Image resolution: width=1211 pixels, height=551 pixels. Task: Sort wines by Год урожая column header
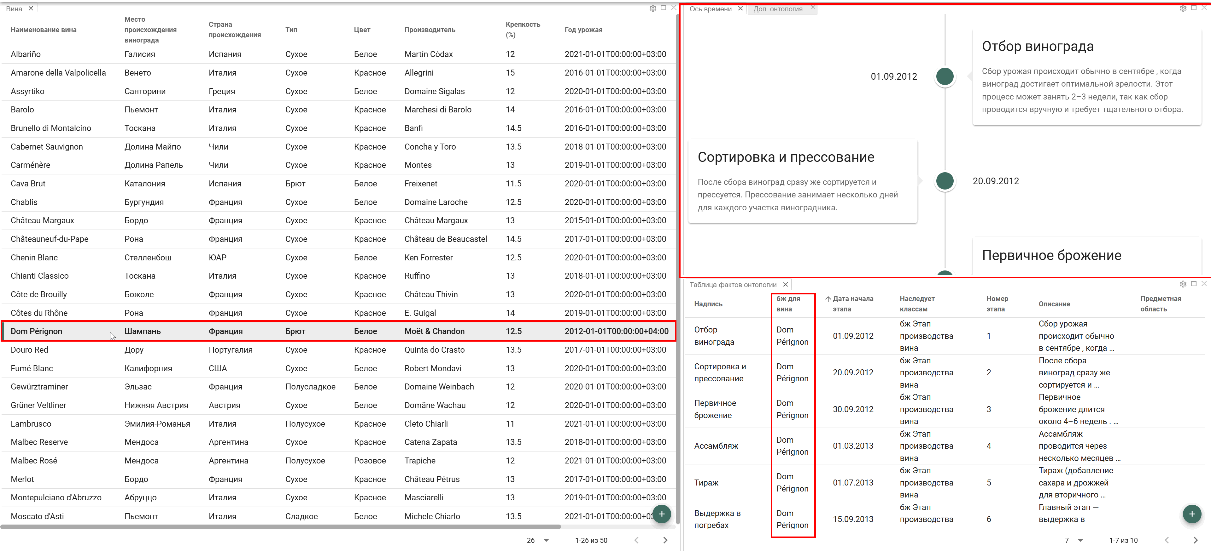point(583,30)
